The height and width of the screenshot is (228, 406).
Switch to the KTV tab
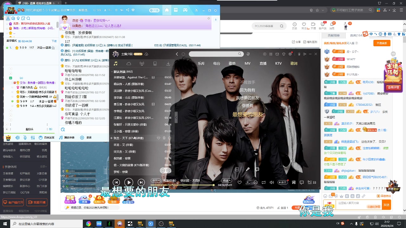278,63
